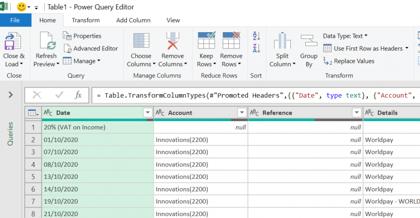Click the 07/10/2020 date cell

[98, 152]
